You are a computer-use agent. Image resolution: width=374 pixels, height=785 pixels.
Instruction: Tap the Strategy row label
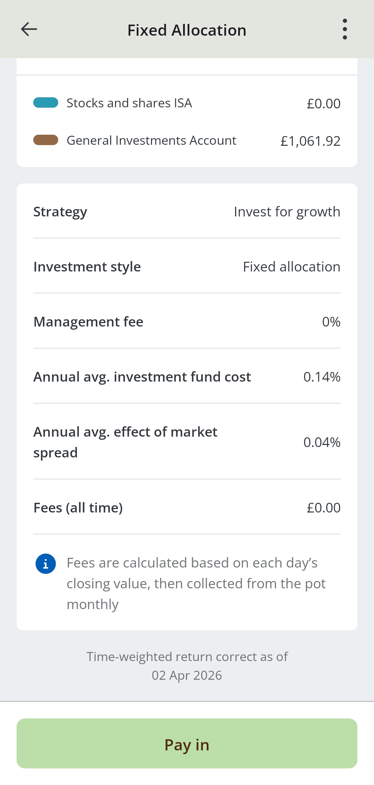coord(60,212)
